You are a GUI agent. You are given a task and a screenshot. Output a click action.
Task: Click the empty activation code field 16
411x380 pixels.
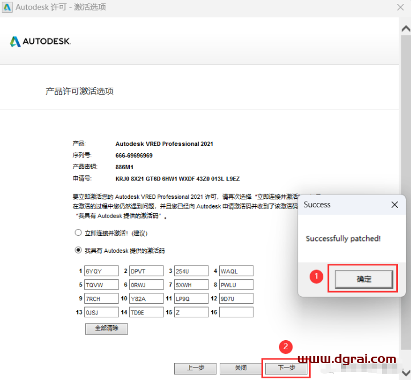236,312
